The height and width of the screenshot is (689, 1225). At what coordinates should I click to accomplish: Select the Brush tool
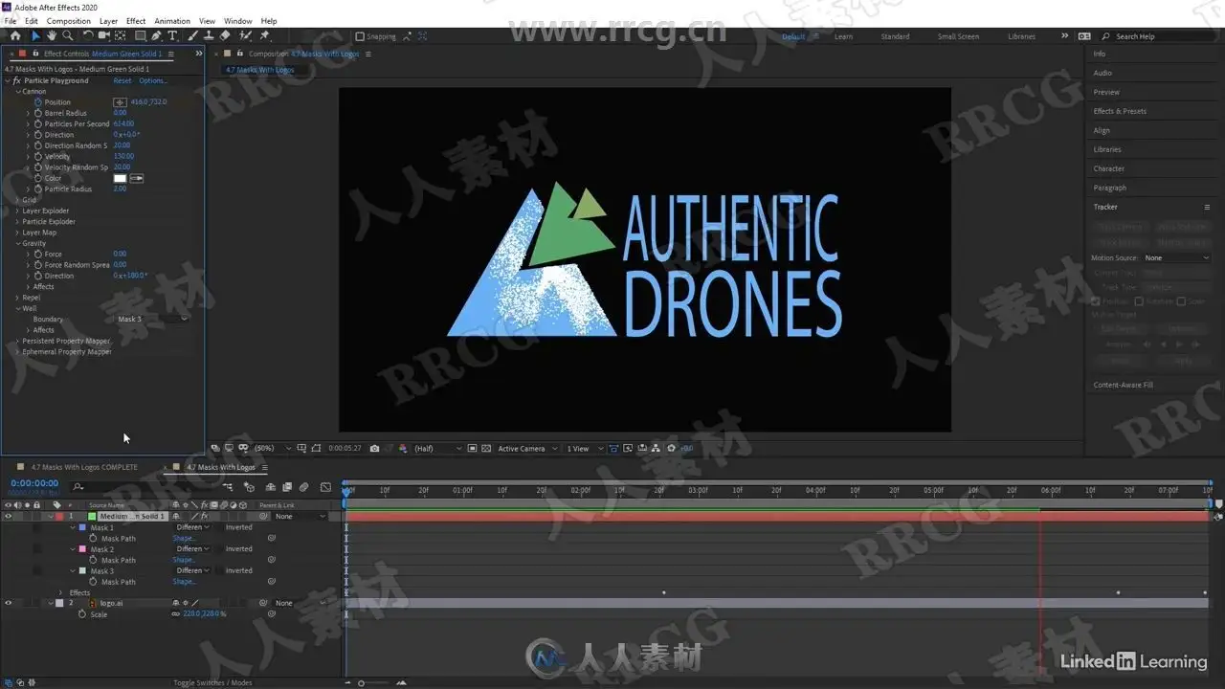tap(192, 36)
